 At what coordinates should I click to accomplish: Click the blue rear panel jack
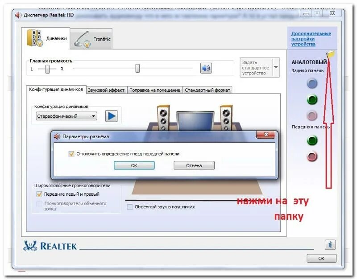pos(312,83)
